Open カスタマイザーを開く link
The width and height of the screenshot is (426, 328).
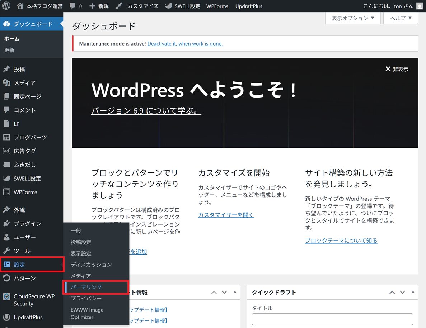coord(226,215)
